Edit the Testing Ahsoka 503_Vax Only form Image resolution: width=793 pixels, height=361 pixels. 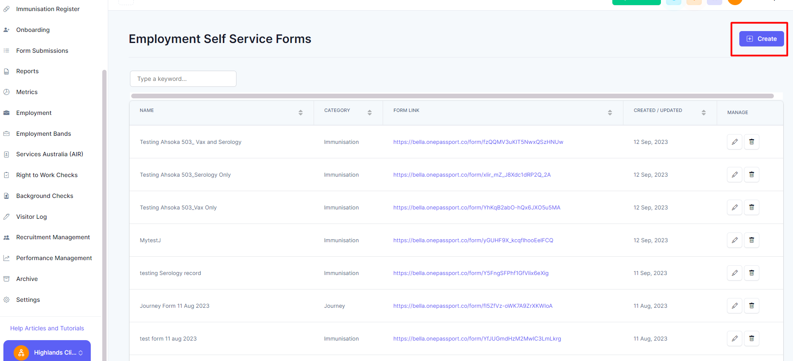735,207
